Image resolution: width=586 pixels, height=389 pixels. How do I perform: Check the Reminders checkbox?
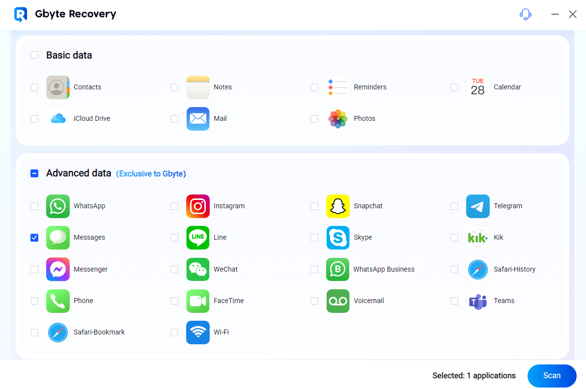pos(314,87)
